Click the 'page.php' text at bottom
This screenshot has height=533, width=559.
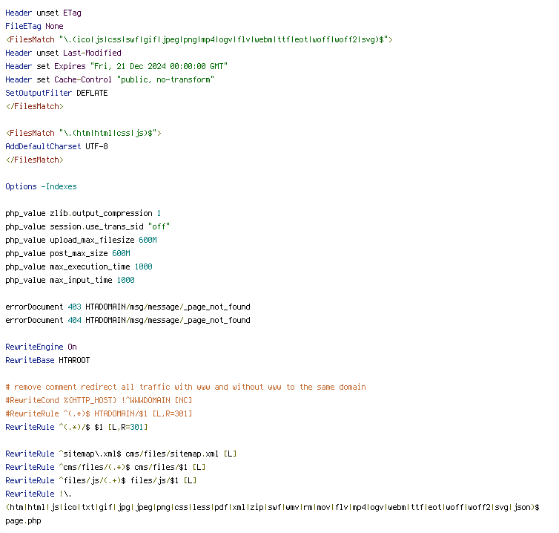[23, 521]
